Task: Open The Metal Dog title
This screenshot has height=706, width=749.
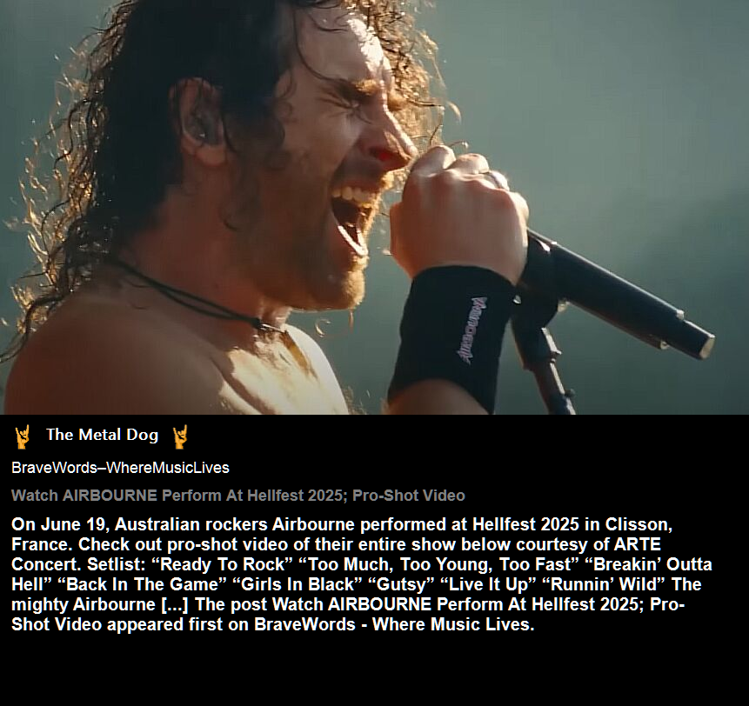Action: point(102,435)
